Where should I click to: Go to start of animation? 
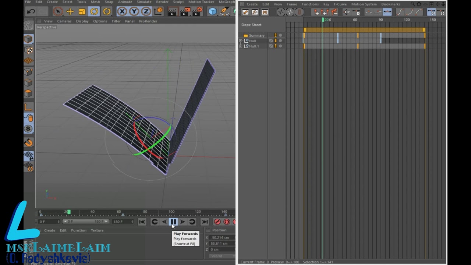[x=142, y=222]
